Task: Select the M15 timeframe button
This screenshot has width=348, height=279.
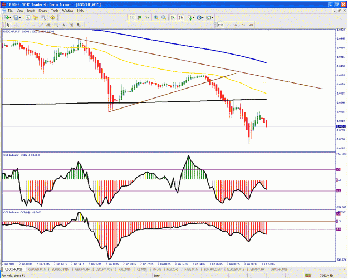Action: coord(220,25)
